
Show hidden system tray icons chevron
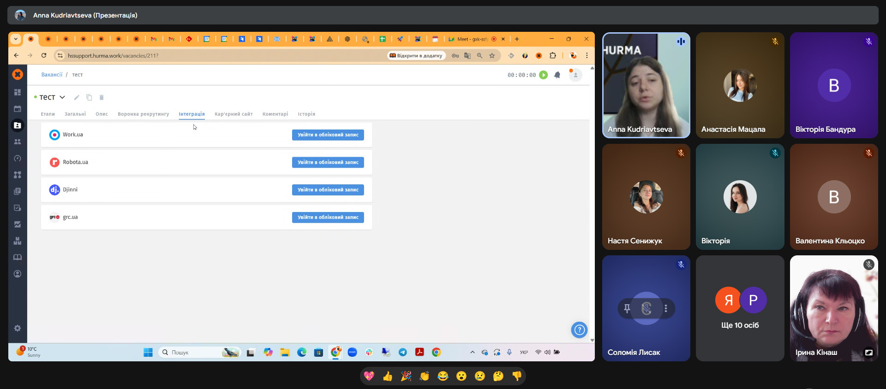click(472, 352)
